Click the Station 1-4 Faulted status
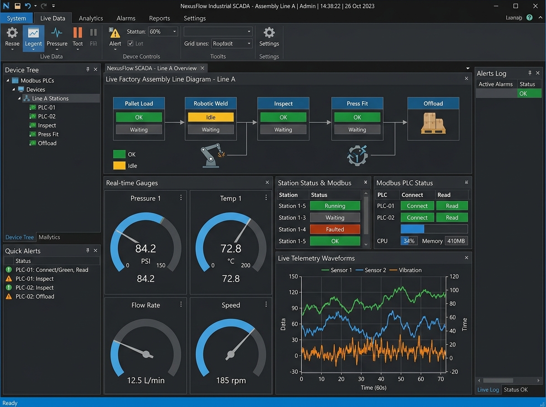Screen dimensions: 546x407 335,229
